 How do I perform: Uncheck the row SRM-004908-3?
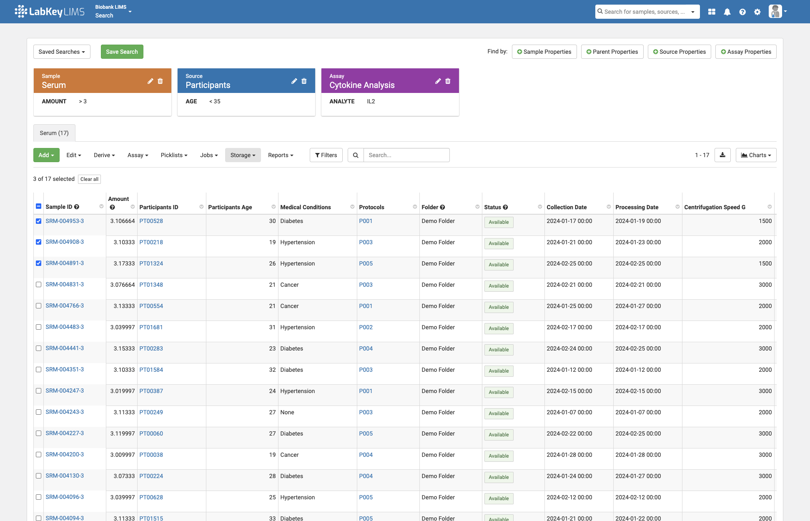tap(39, 242)
